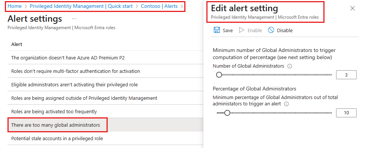Click the number field showing 3
Viewport: 366px width, 148px height.
[x=346, y=75]
